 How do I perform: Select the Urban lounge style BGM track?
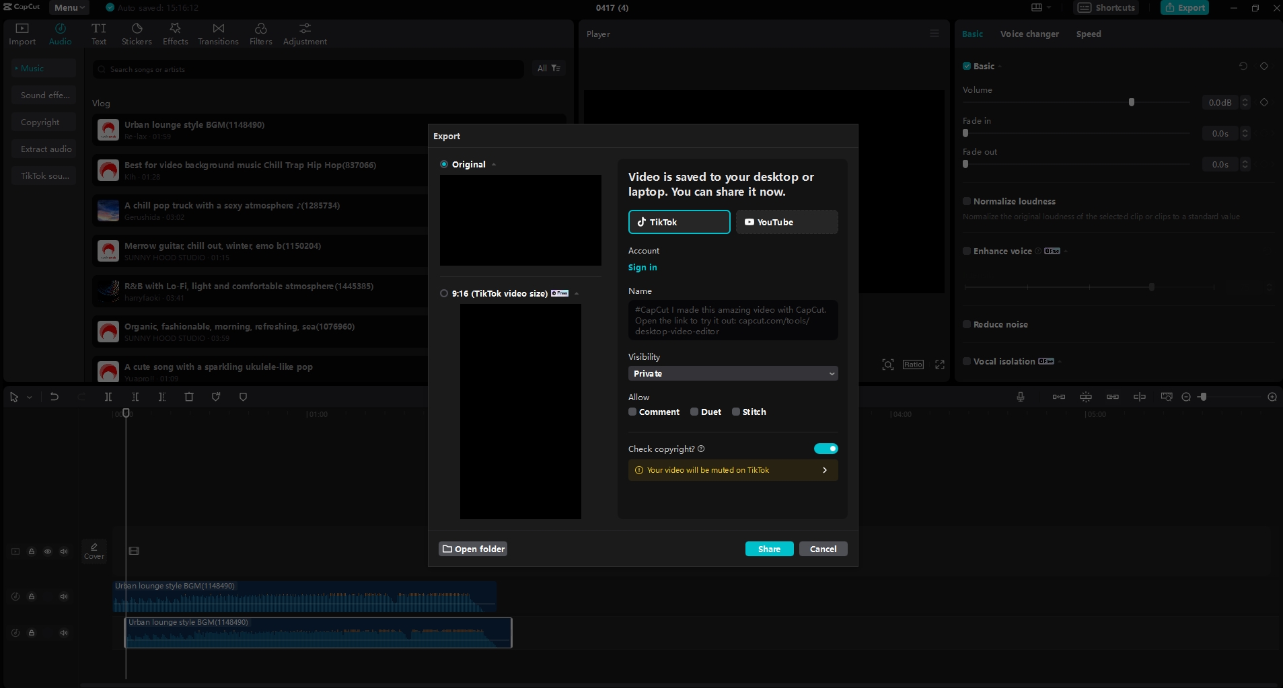(x=194, y=124)
